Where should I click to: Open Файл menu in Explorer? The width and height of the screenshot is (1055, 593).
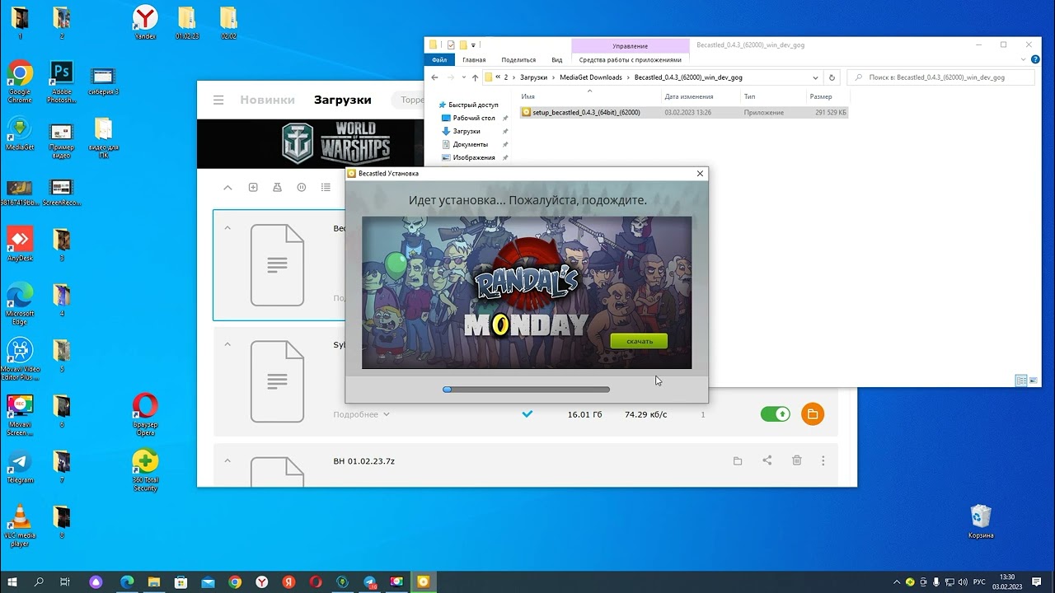439,59
